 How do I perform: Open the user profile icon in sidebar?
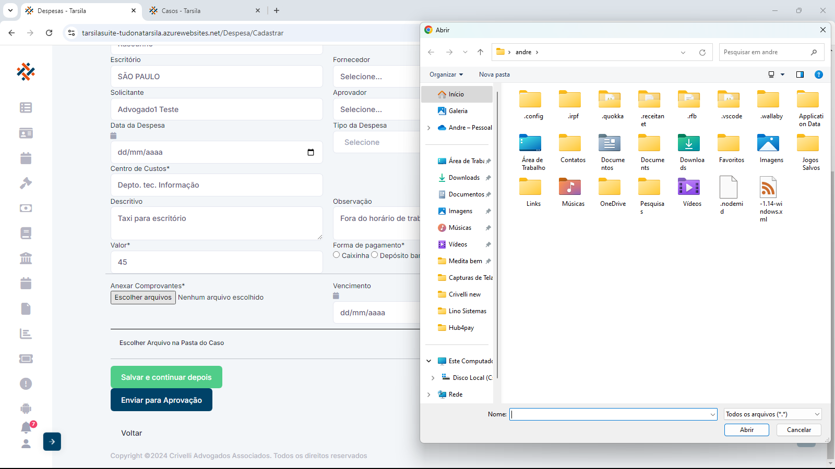(x=26, y=444)
